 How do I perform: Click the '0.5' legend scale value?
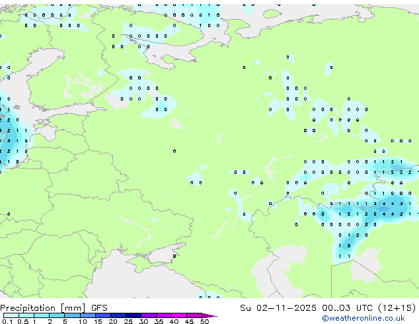(x=22, y=321)
